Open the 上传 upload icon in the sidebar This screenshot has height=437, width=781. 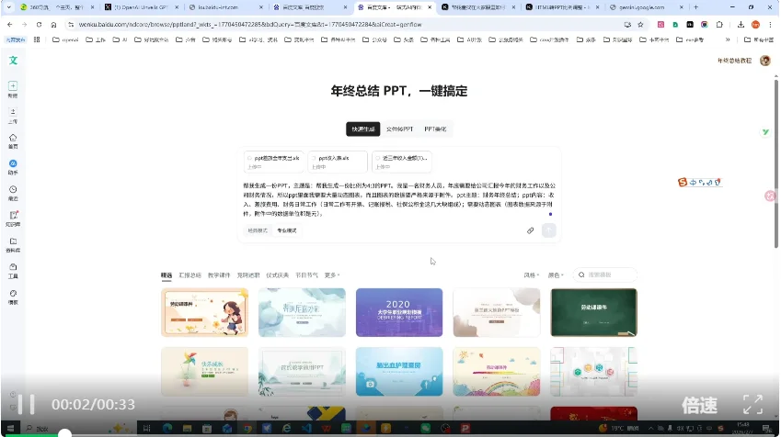[13, 112]
